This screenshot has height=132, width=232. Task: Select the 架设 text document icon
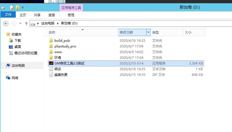[51, 69]
